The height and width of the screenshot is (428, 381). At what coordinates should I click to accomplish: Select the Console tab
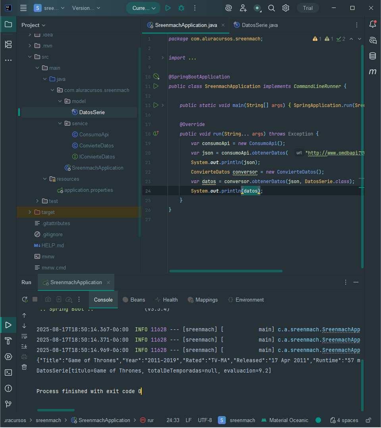click(103, 300)
